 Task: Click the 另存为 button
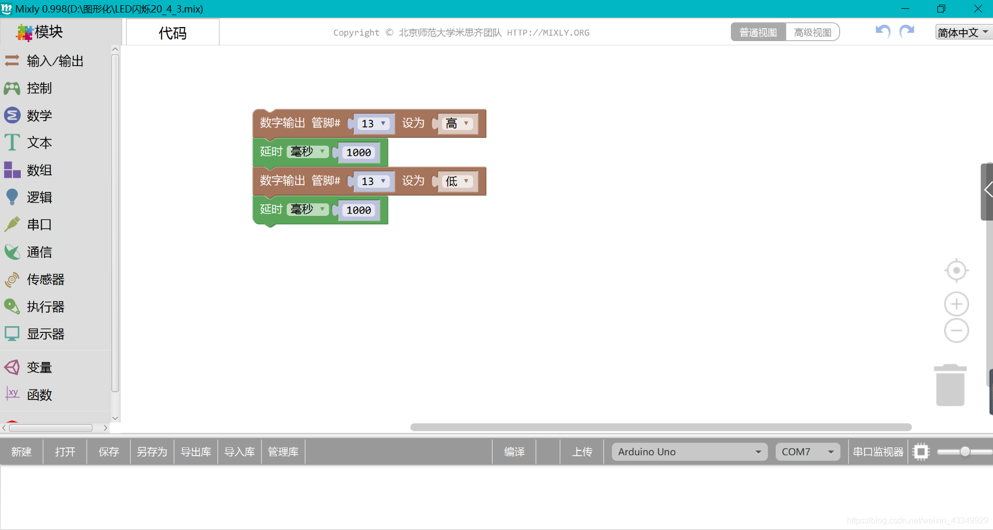[152, 451]
